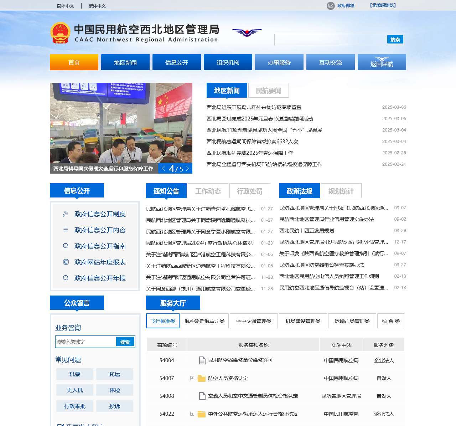The image size is (456, 426).
Task: Select the 运输市场管理类 service tab
Action: pyautogui.click(x=352, y=321)
